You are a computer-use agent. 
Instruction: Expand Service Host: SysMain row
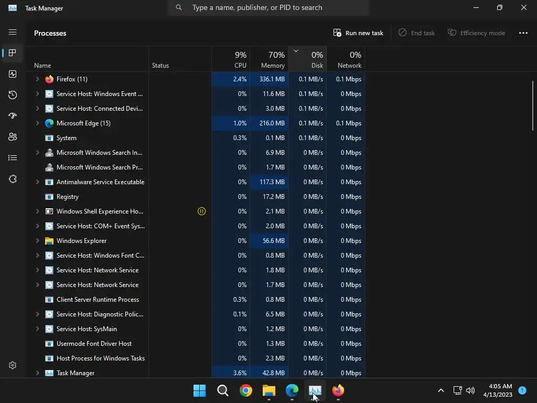tap(37, 329)
